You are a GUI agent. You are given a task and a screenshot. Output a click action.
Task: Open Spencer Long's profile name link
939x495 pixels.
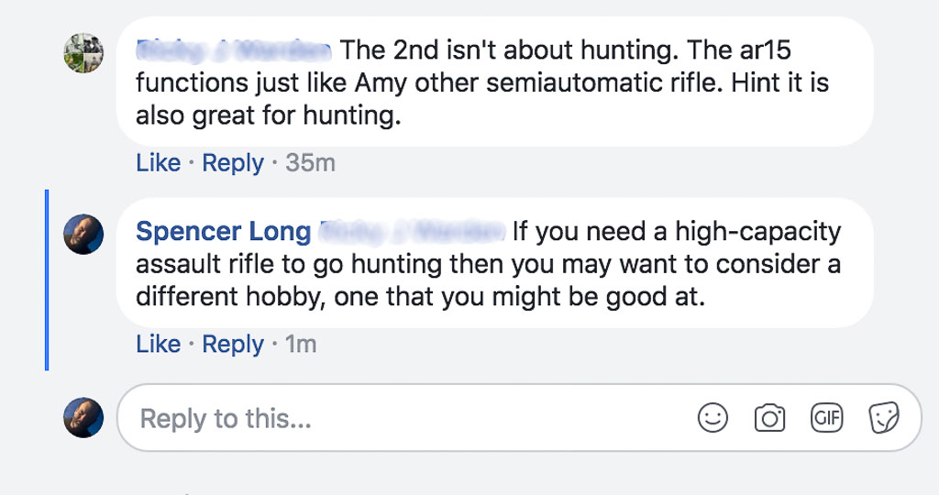221,231
